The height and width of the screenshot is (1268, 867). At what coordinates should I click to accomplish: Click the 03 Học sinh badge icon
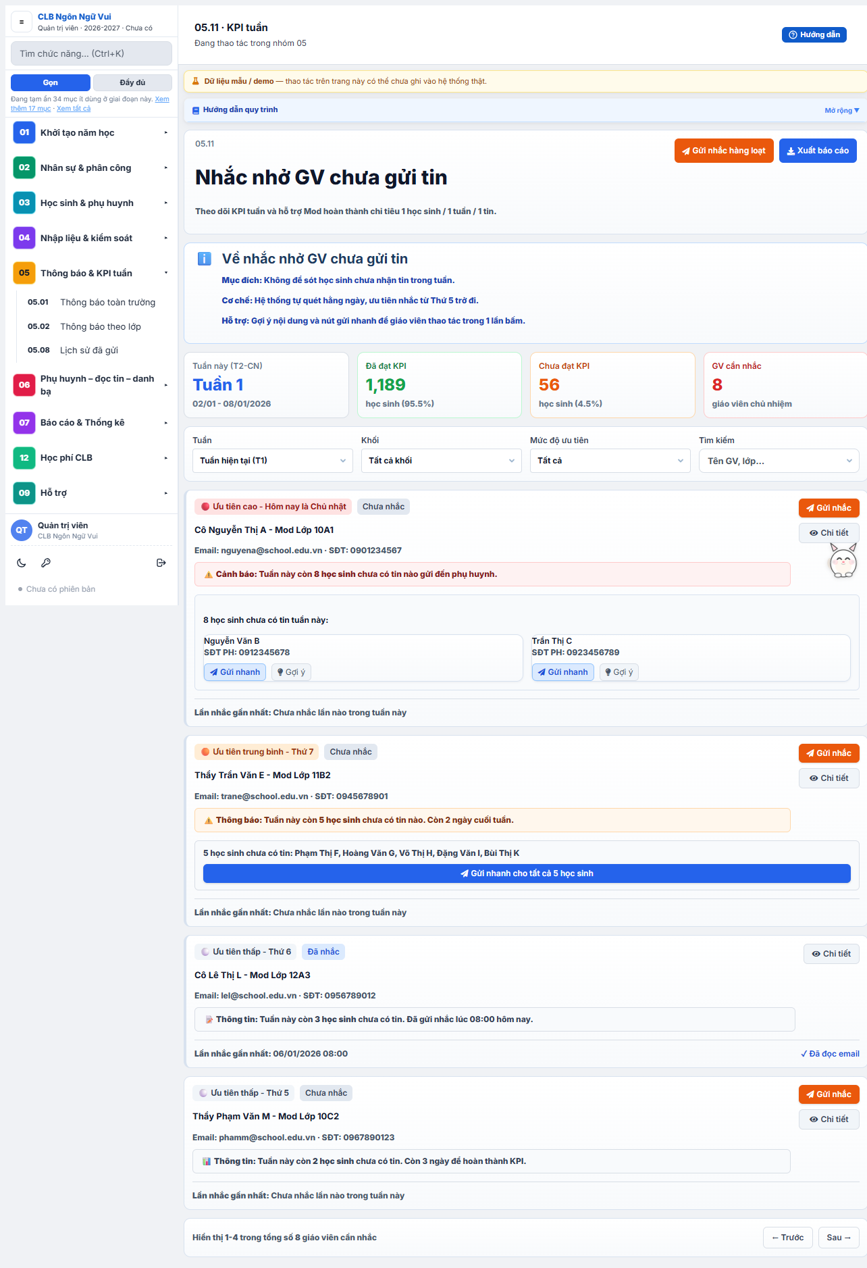tap(24, 203)
